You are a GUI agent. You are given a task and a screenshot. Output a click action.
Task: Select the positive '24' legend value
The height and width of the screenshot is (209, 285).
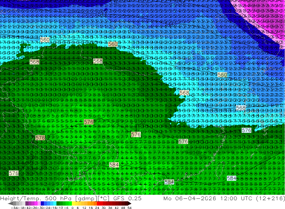[97, 208]
